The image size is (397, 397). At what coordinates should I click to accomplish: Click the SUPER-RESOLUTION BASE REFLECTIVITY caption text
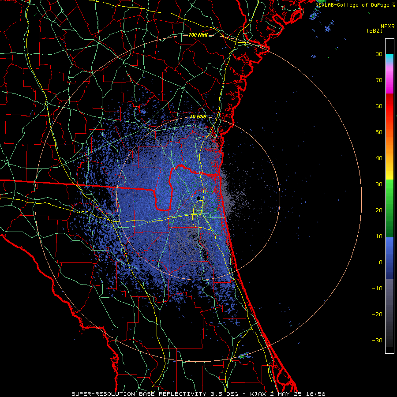tap(138, 394)
